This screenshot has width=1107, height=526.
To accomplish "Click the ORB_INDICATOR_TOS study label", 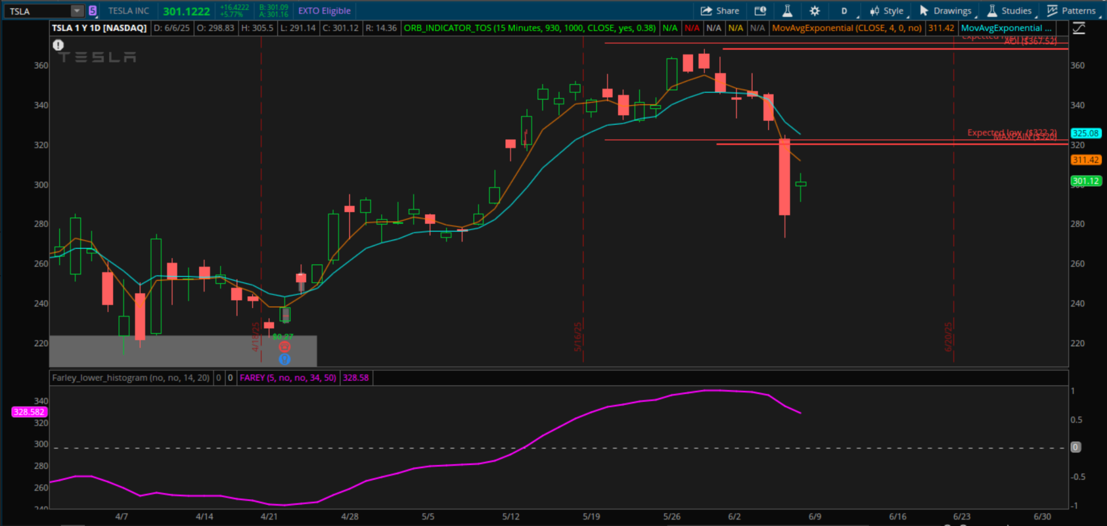I will tap(530, 28).
